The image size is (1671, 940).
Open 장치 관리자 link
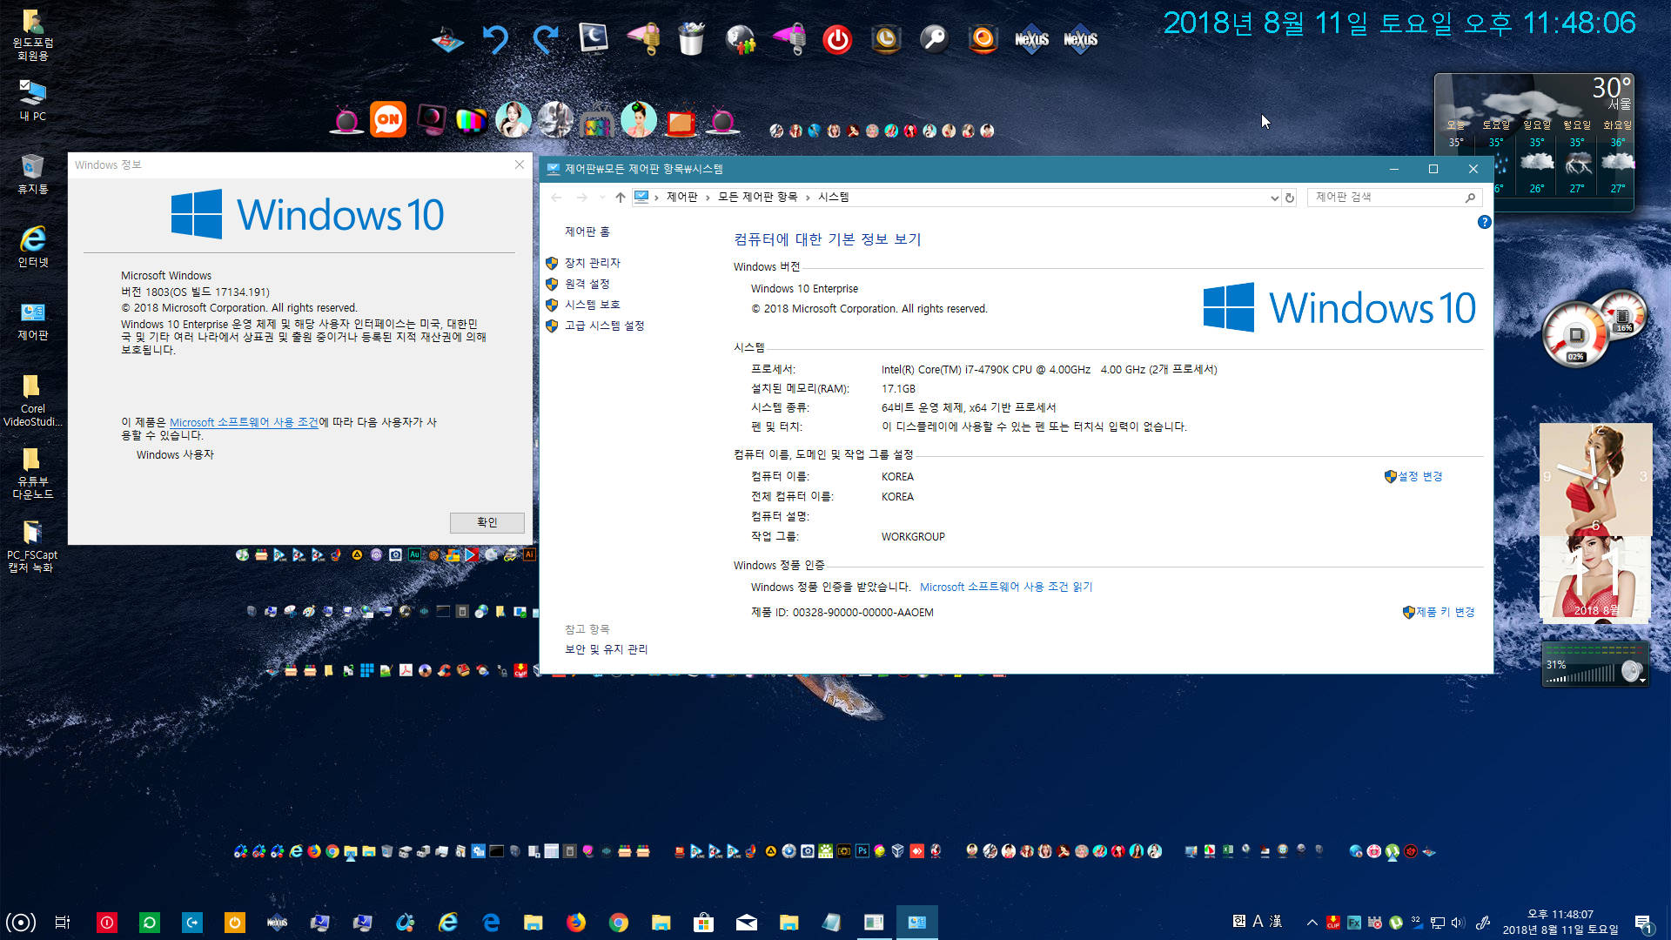pyautogui.click(x=592, y=263)
